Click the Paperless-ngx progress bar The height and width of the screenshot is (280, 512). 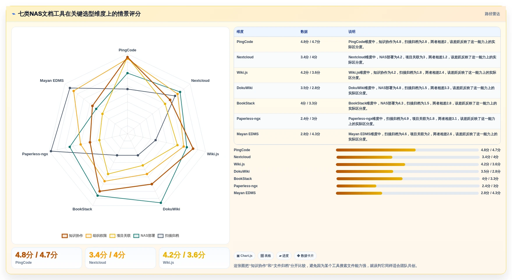(408, 186)
